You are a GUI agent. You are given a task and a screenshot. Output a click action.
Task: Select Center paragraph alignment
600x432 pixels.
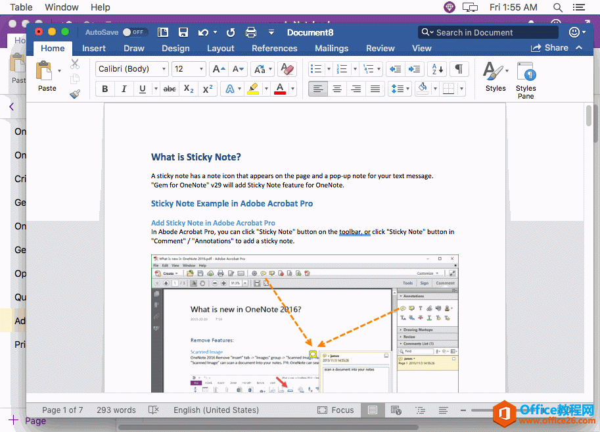click(x=337, y=89)
